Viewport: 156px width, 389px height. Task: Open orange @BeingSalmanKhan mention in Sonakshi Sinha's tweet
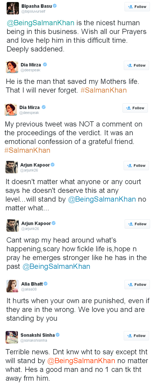81,361
